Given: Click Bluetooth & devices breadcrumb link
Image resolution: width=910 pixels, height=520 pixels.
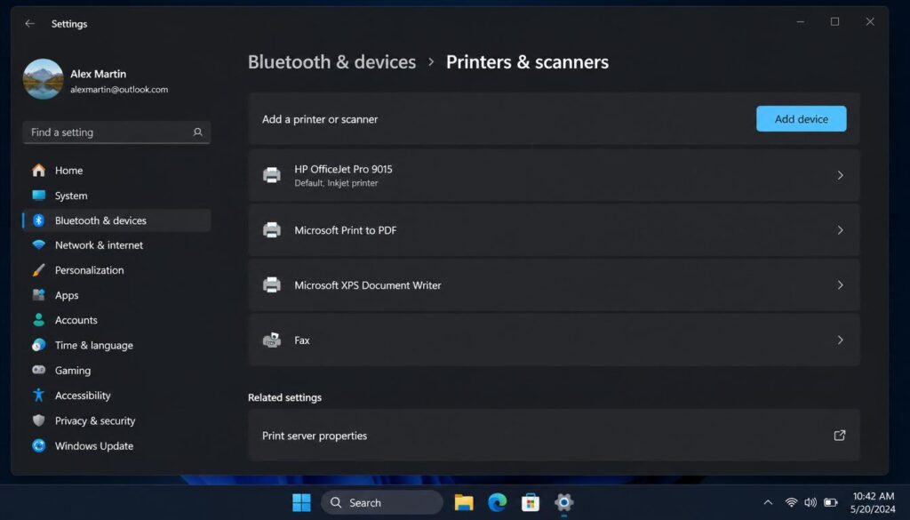Looking at the screenshot, I should tap(332, 62).
